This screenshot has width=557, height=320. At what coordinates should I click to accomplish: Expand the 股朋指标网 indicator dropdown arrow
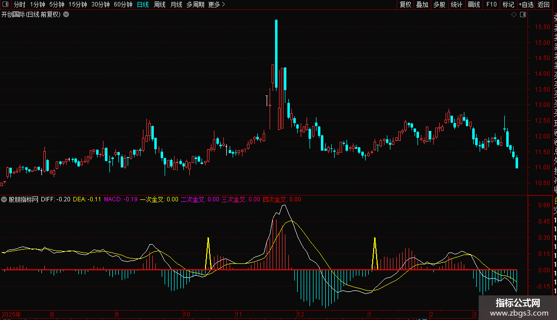tap(4, 199)
